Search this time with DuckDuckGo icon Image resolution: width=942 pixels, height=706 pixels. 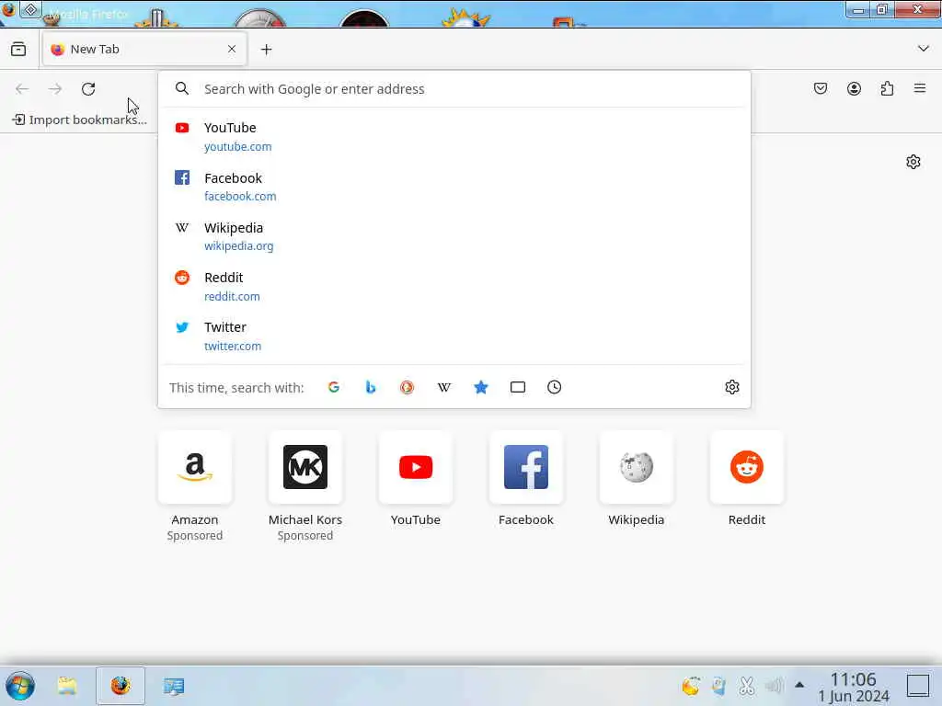408,387
